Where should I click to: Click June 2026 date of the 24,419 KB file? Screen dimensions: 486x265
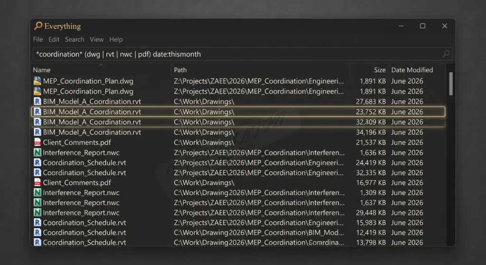coord(407,162)
